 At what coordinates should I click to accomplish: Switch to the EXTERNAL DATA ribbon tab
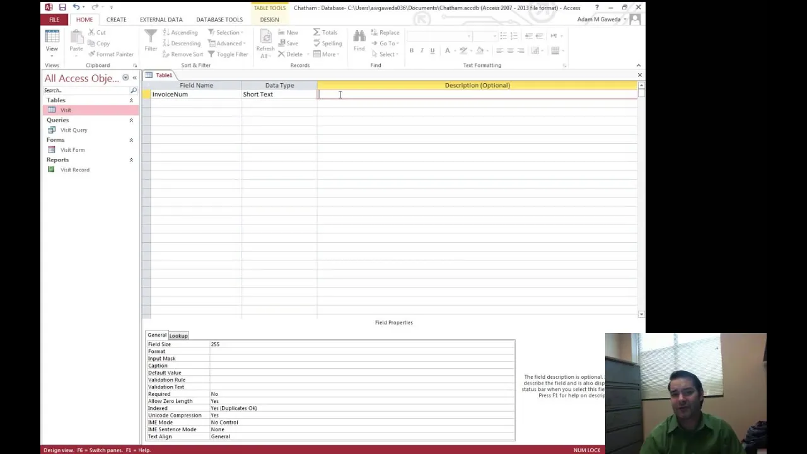coord(161,20)
